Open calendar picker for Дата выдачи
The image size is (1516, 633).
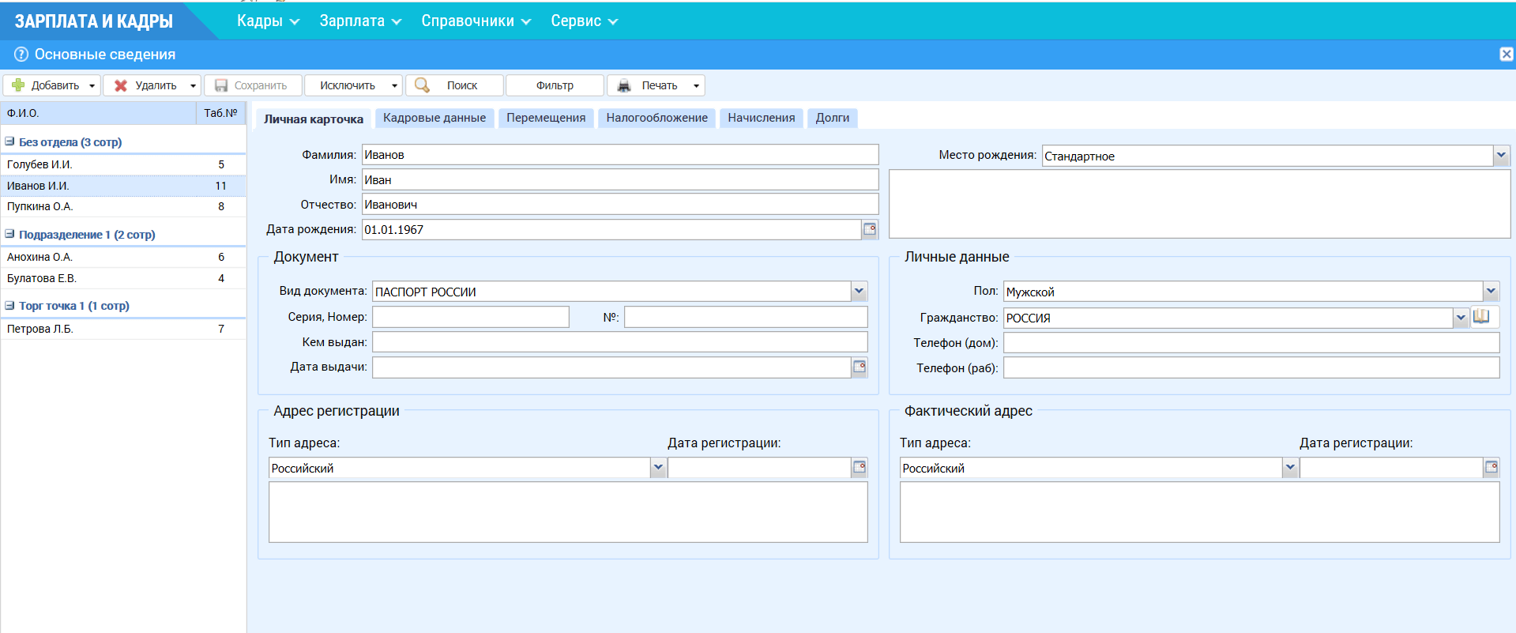(x=860, y=367)
